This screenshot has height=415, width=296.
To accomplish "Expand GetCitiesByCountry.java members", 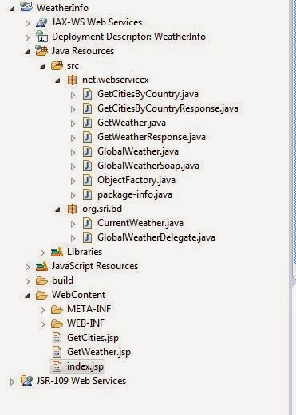I will pos(73,95).
